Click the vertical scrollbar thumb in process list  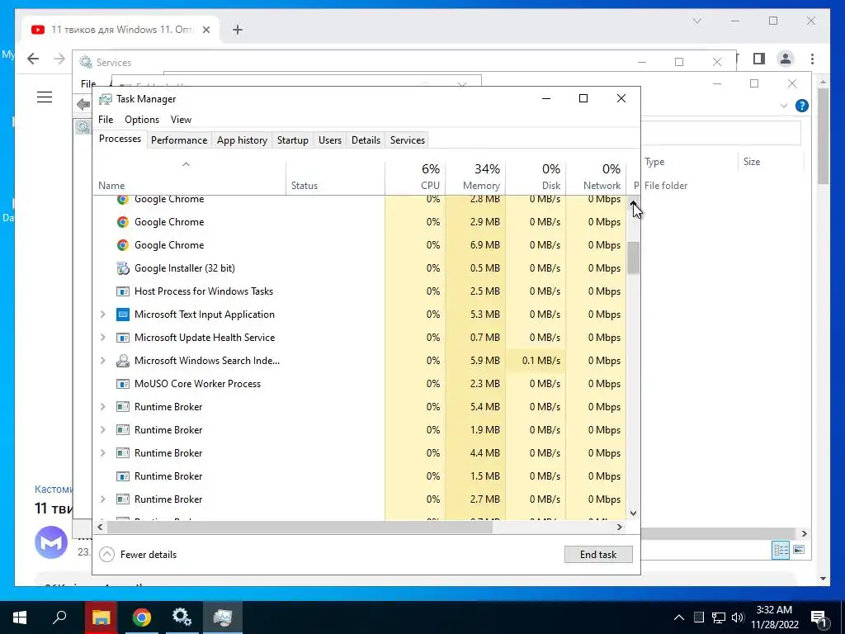point(633,258)
